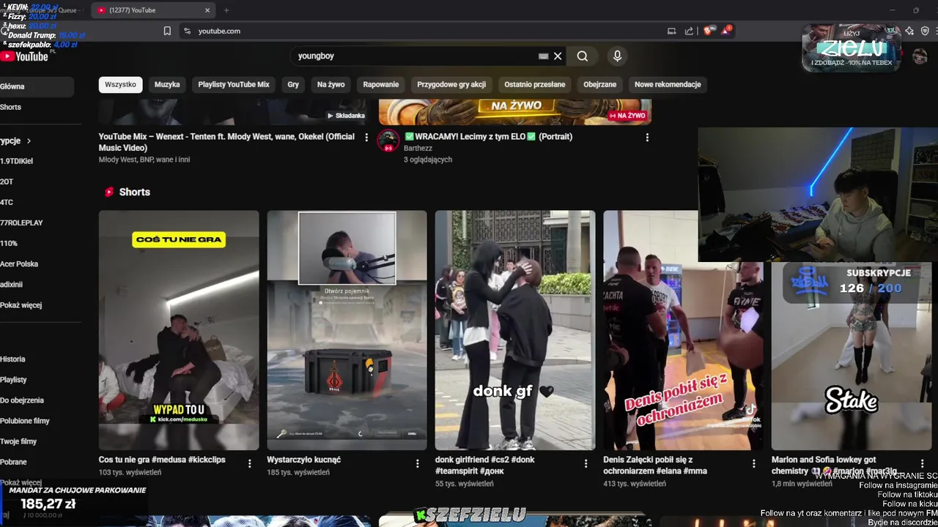
Task: Select the Ostatnio przesłane chip
Action: [535, 84]
